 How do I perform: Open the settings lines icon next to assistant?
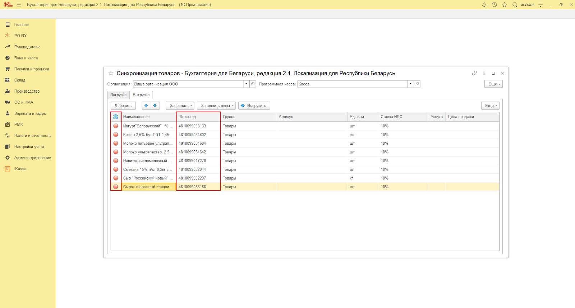[540, 5]
